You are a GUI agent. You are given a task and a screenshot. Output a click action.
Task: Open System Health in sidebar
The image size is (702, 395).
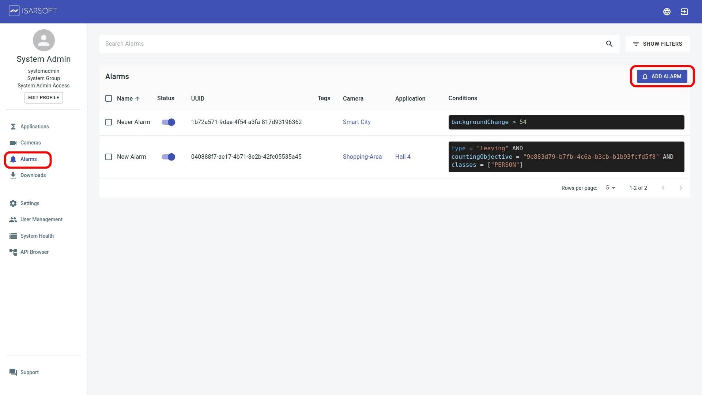37,236
